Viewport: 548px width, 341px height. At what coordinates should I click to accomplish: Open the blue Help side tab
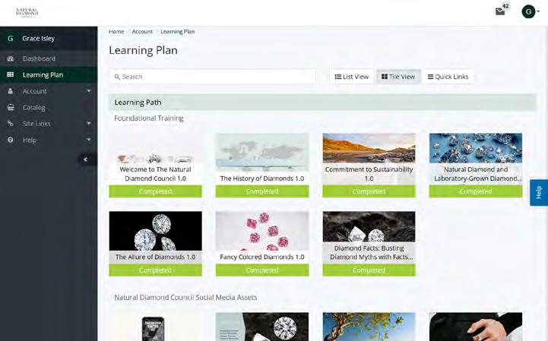(539, 192)
